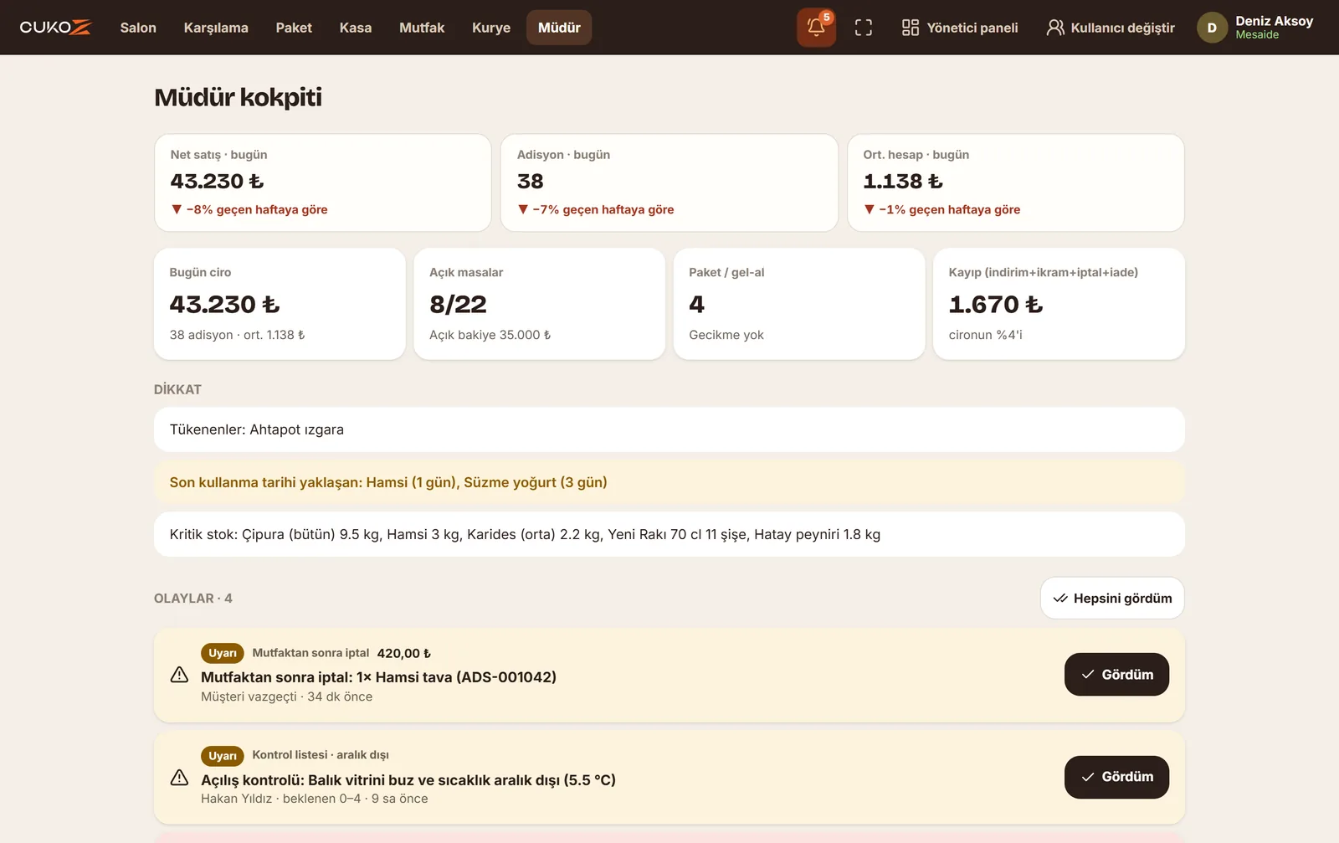Click the Gecikme yok text
The height and width of the screenshot is (843, 1339).
tap(726, 335)
